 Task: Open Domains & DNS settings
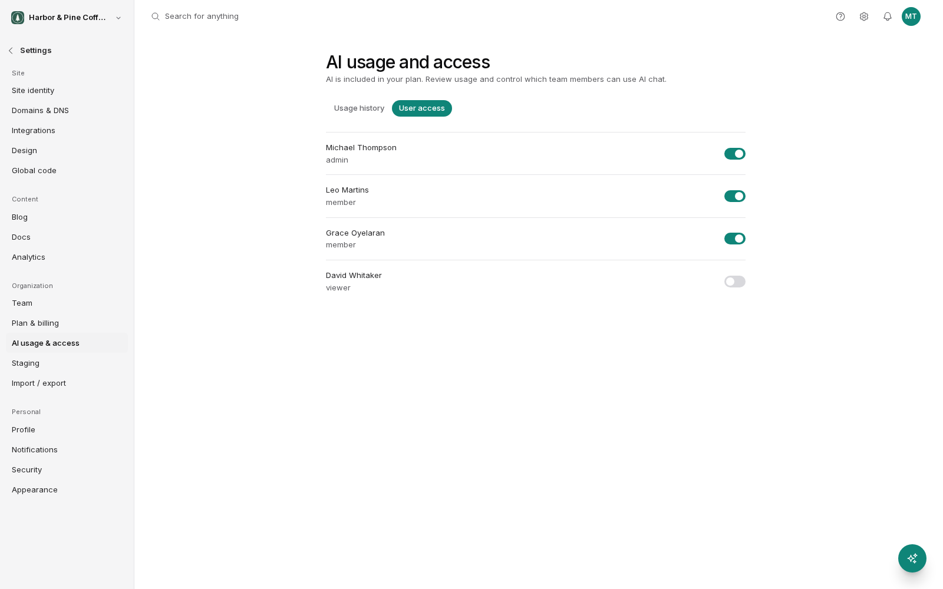click(x=67, y=111)
